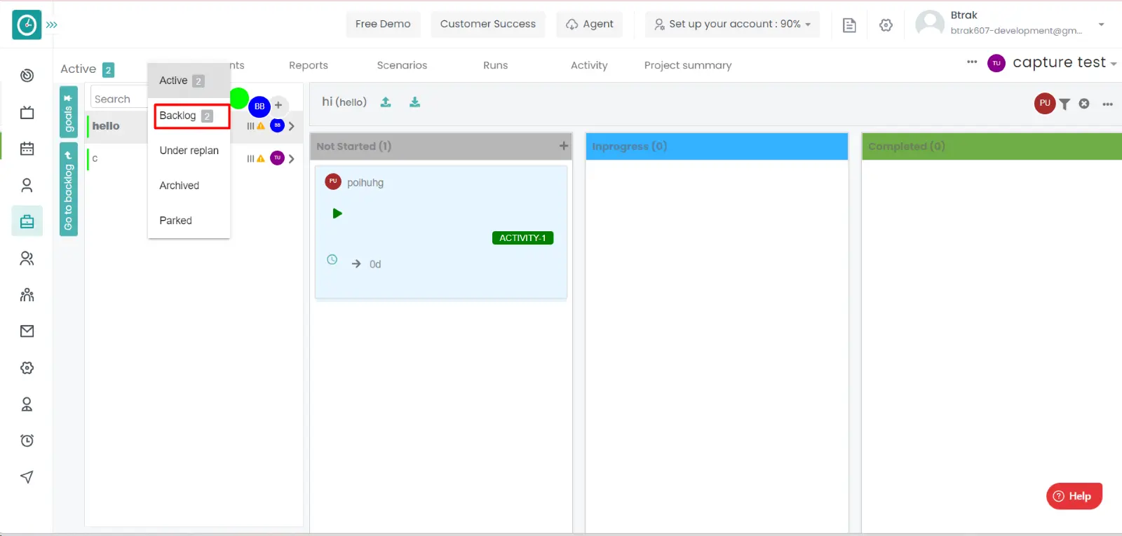Viewport: 1122px width, 536px height.
Task: Click the red Help button
Action: point(1074,496)
